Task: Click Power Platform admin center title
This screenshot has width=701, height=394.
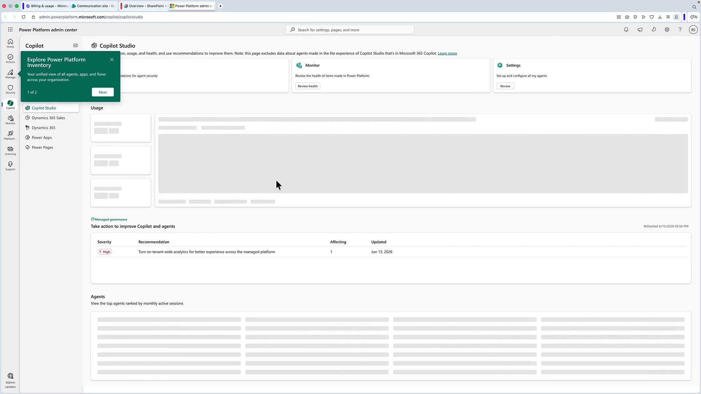Action: tap(48, 30)
